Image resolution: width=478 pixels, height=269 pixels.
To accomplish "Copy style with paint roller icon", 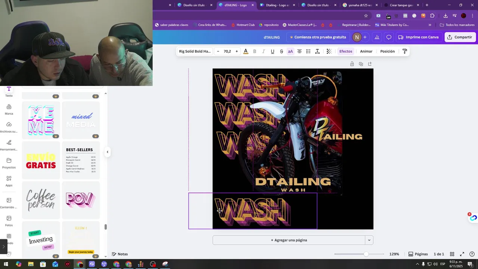I will pyautogui.click(x=404, y=51).
